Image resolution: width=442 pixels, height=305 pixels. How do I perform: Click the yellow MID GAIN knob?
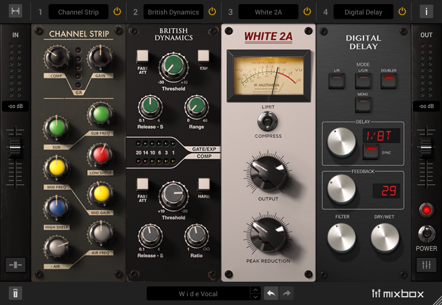coord(100,194)
